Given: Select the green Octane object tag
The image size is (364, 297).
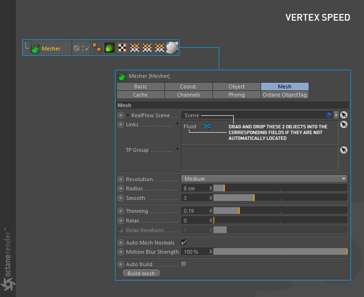Looking at the screenshot, I should 109,48.
